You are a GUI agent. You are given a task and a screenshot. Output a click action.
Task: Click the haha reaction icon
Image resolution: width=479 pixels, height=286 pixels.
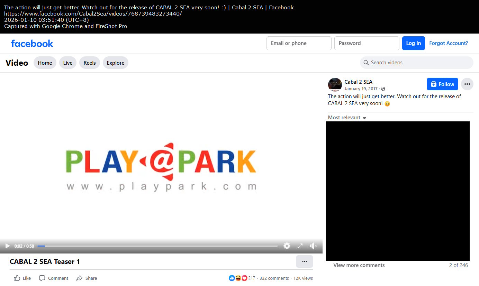tap(238, 278)
